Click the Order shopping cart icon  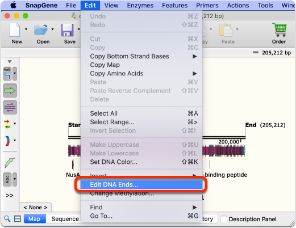(x=280, y=29)
